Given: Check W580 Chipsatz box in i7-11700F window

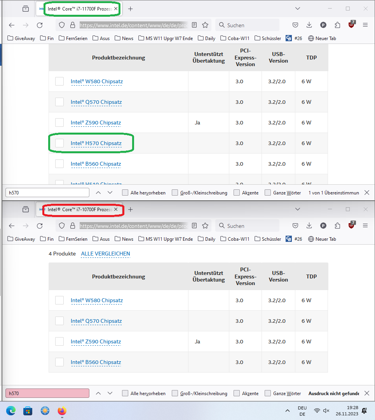Looking at the screenshot, I should 59,81.
